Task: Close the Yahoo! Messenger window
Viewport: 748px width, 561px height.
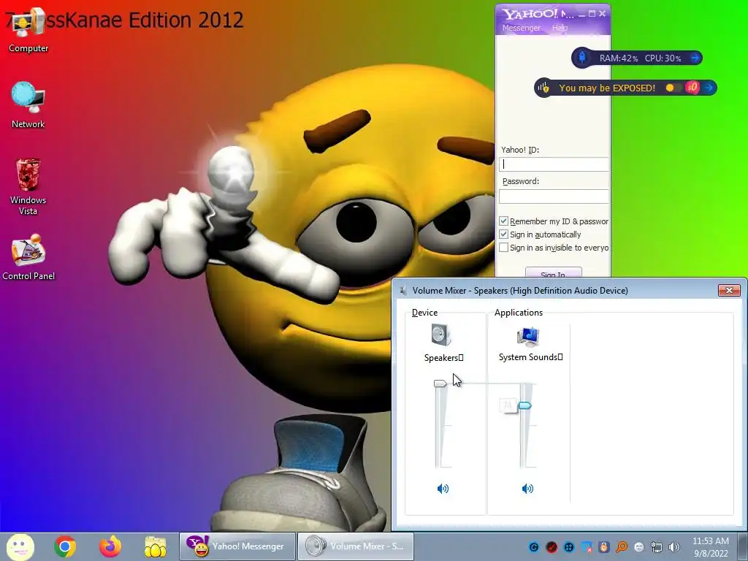Action: (602, 14)
